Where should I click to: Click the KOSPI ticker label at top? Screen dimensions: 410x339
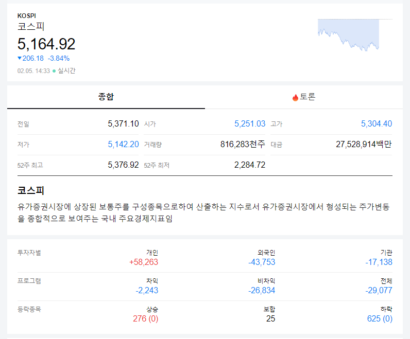[26, 15]
